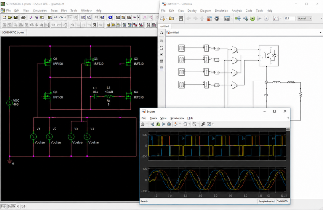The width and height of the screenshot is (323, 210).
Task: Click Scope layout icon at plot corner
Action: coord(288,129)
